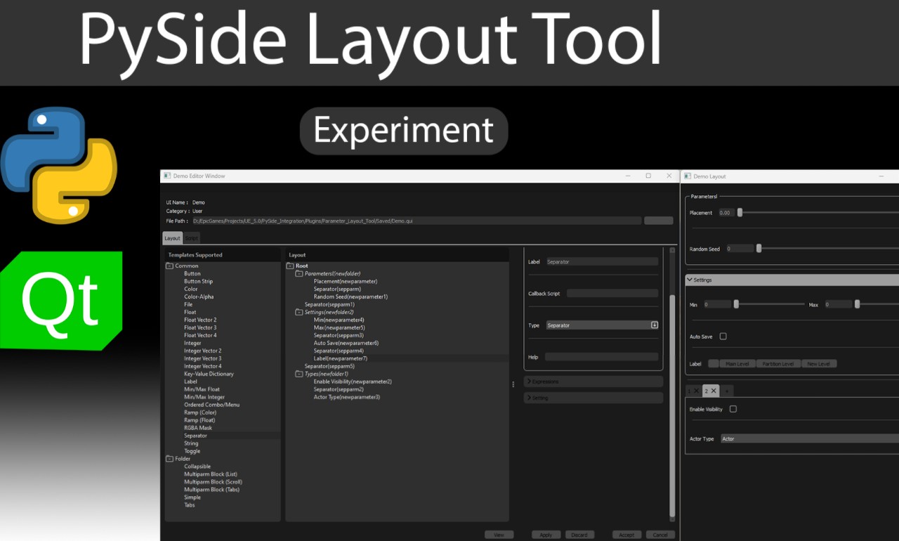Open the Type dropdown showing Separator
Viewport: 899px width, 541px height.
pos(602,325)
